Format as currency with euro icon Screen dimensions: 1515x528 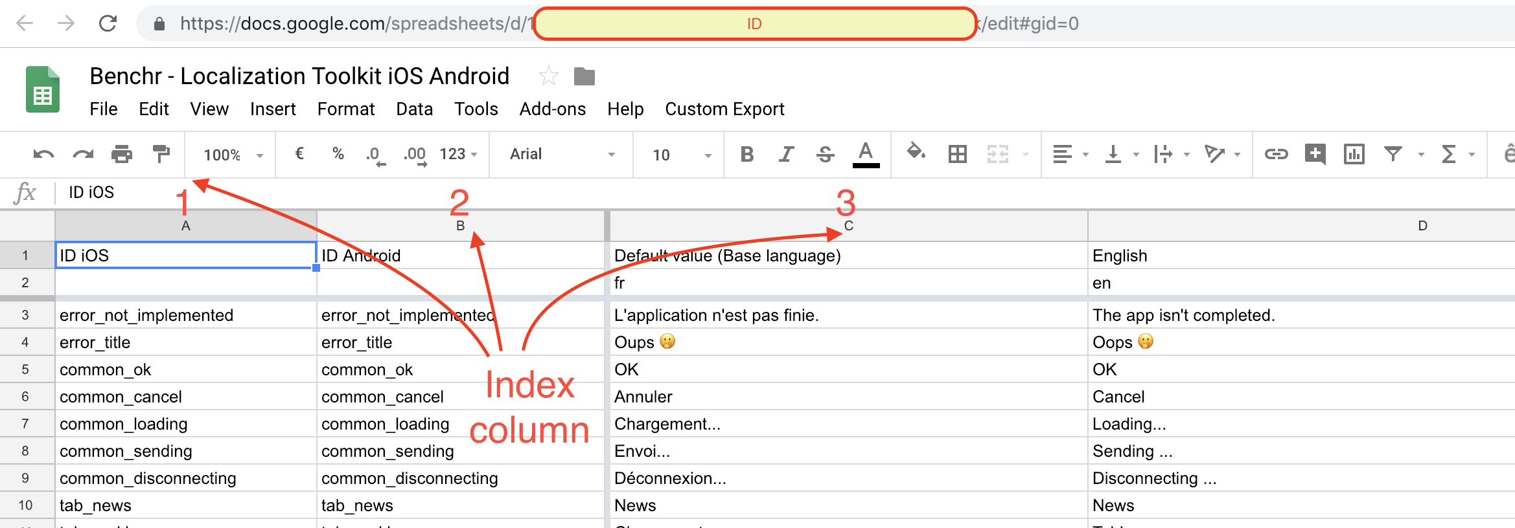(299, 153)
